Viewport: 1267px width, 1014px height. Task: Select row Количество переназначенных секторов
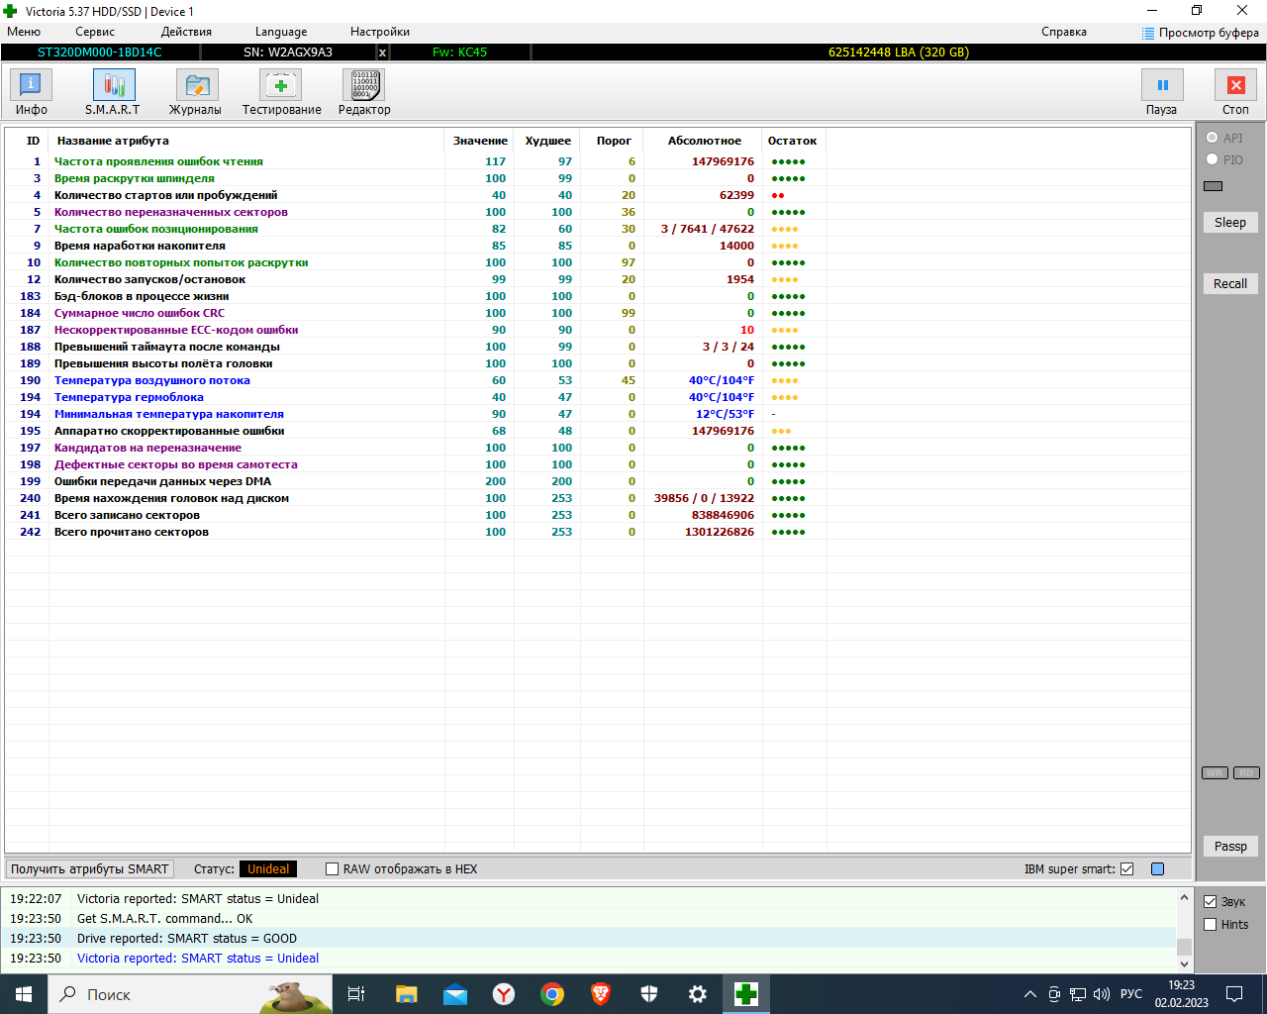(x=598, y=212)
